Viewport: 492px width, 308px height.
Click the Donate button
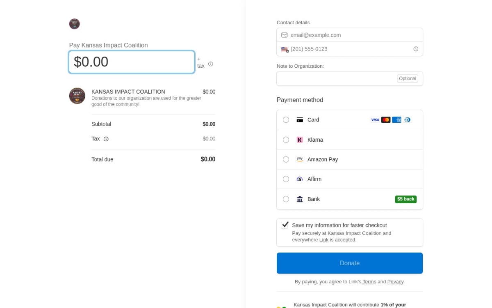(350, 263)
